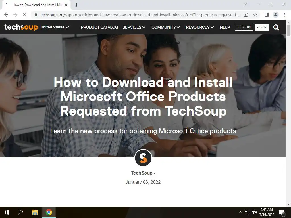Show hidden system tray icons
This screenshot has width=291, height=218.
click(240, 212)
